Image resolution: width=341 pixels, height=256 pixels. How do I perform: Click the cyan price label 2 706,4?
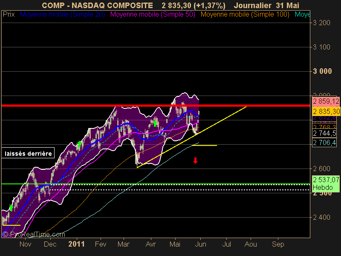pyautogui.click(x=324, y=143)
